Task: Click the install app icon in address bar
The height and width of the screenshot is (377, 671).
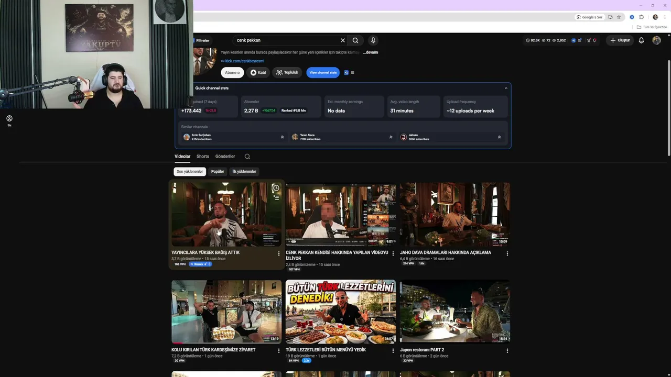Action: pos(611,17)
